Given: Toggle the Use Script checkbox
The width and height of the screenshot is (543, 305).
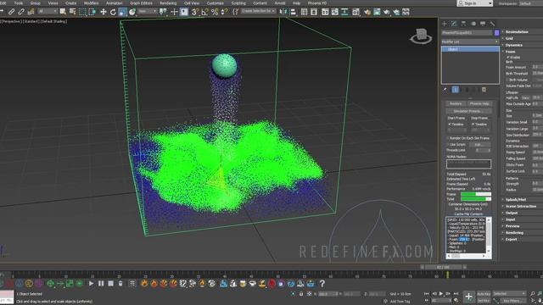Looking at the screenshot, I should point(448,144).
